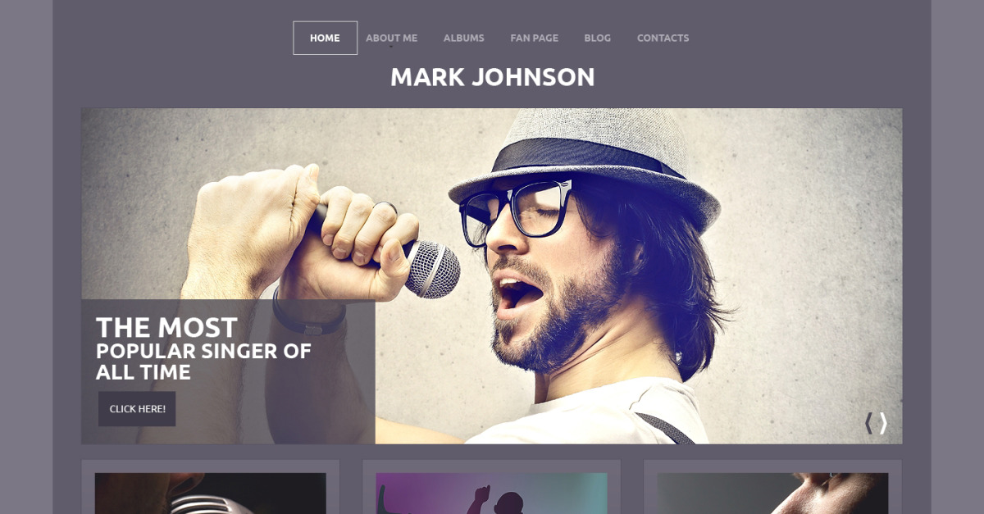Open the CONTACTS page
Screen dimensions: 984x514
coord(663,38)
